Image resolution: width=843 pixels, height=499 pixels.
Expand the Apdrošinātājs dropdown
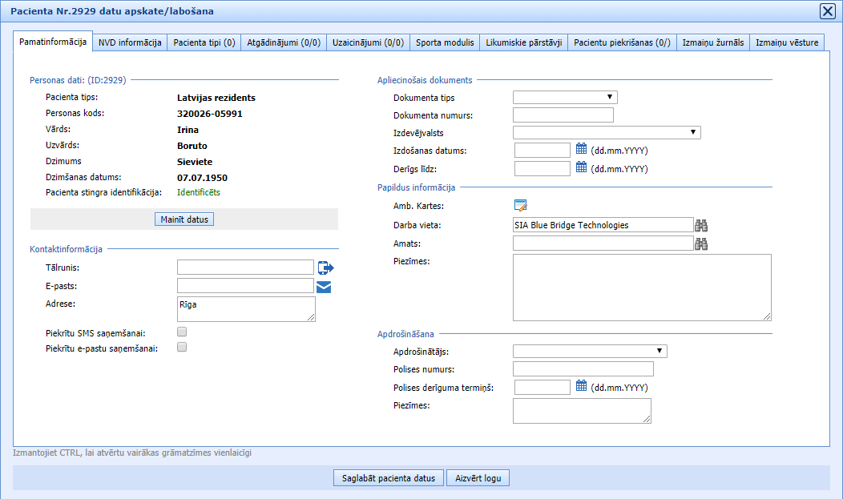click(590, 351)
